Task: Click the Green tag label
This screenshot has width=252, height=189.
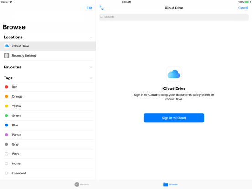Action: 16,115
